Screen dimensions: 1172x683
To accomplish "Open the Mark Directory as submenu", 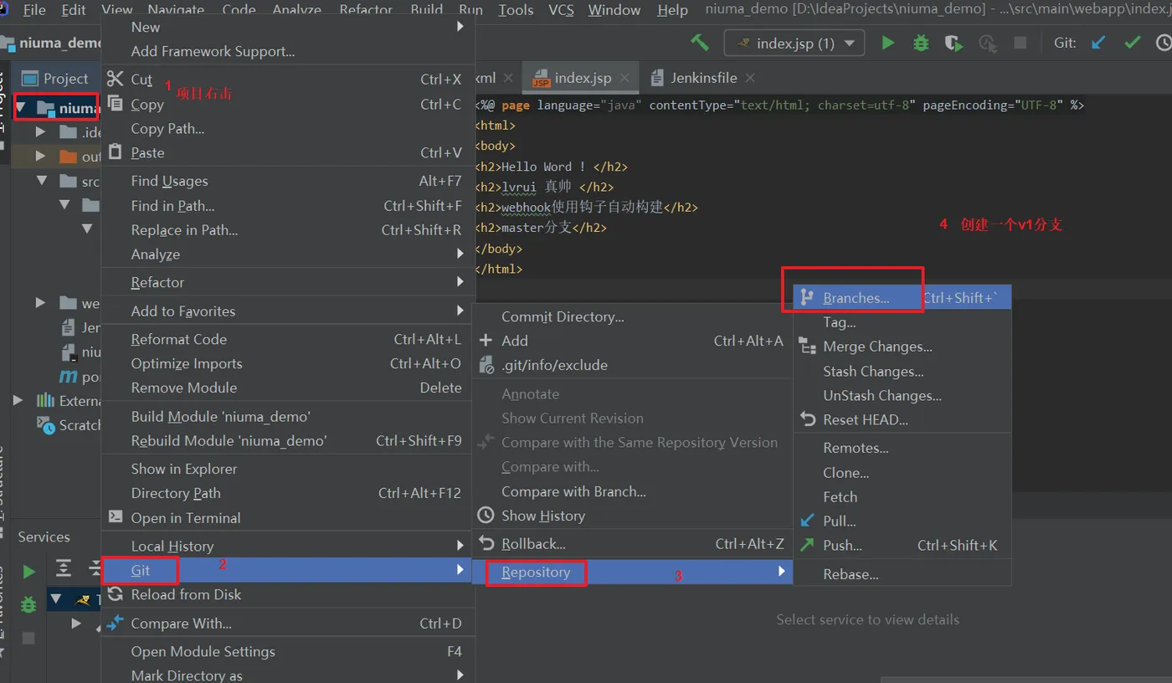I will click(x=288, y=675).
